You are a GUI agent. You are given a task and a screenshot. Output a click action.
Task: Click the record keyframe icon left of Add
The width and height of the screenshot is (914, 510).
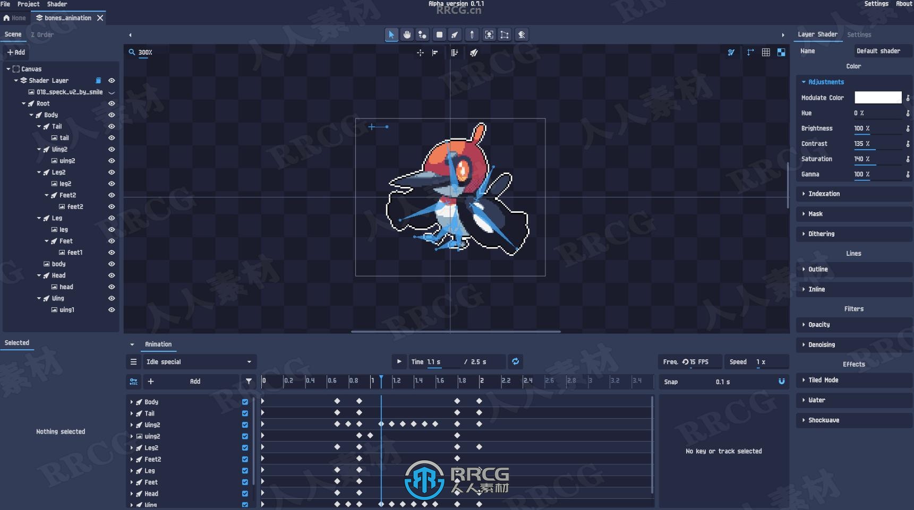tap(134, 382)
